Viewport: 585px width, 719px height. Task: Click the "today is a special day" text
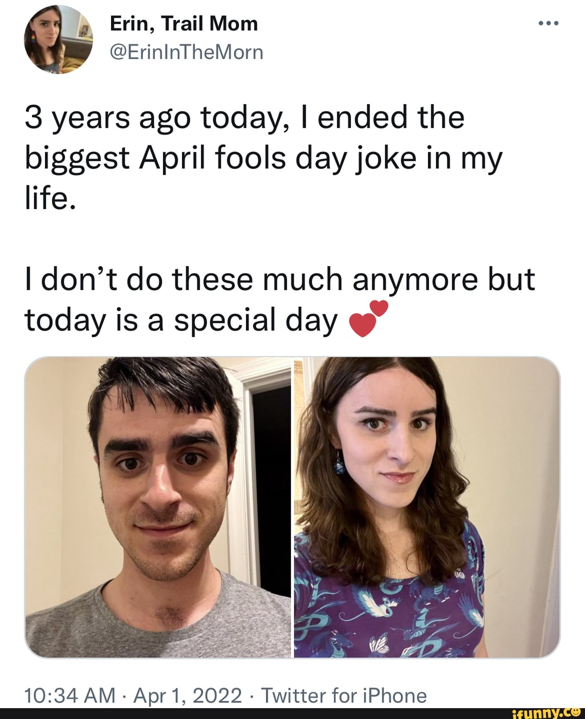(181, 320)
